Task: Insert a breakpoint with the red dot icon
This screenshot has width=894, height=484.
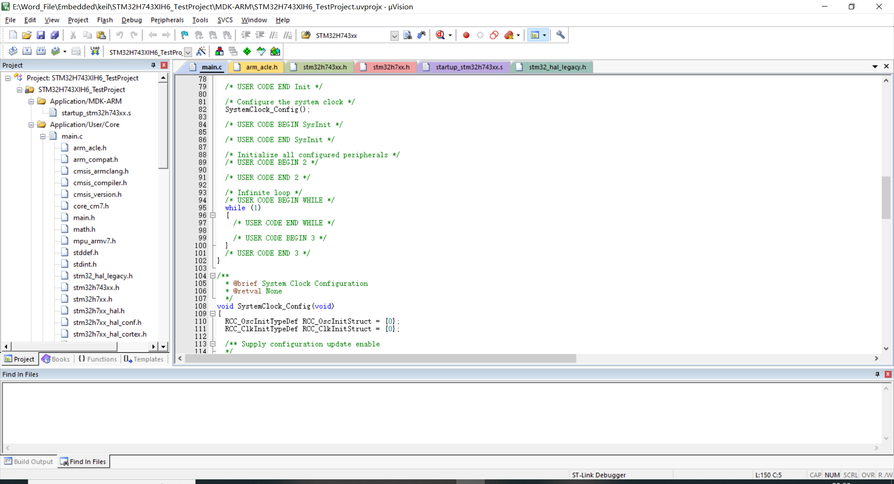Action: pos(466,35)
